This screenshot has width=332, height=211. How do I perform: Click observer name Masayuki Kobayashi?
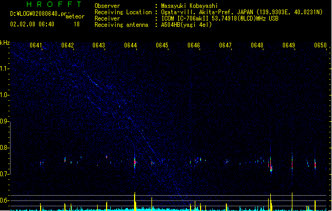[x=189, y=6]
